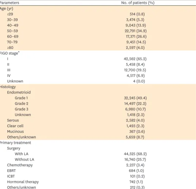Click the 'EBRT' row label

[12, 171]
